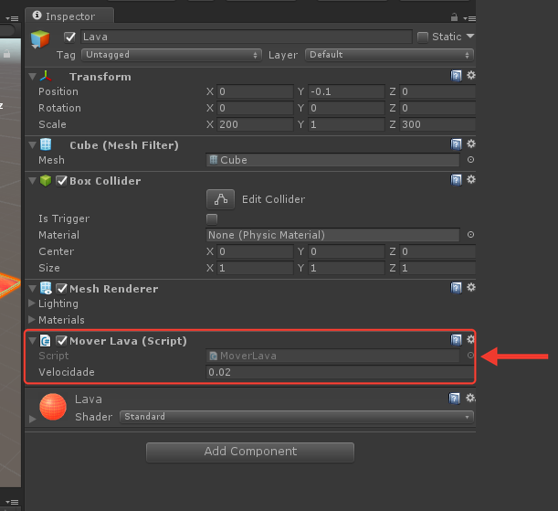Check the Is Trigger checkbox
This screenshot has height=511, width=558.
(x=212, y=218)
